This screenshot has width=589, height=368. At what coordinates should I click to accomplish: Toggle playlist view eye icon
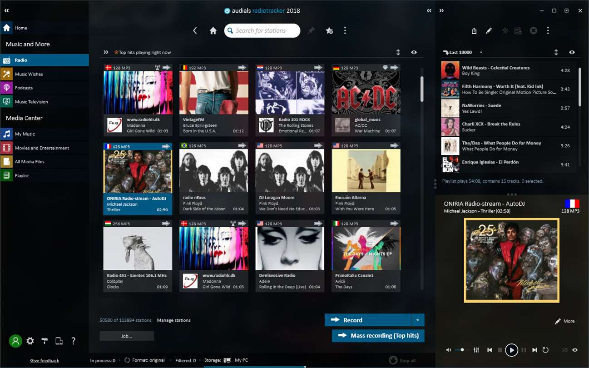(572, 52)
